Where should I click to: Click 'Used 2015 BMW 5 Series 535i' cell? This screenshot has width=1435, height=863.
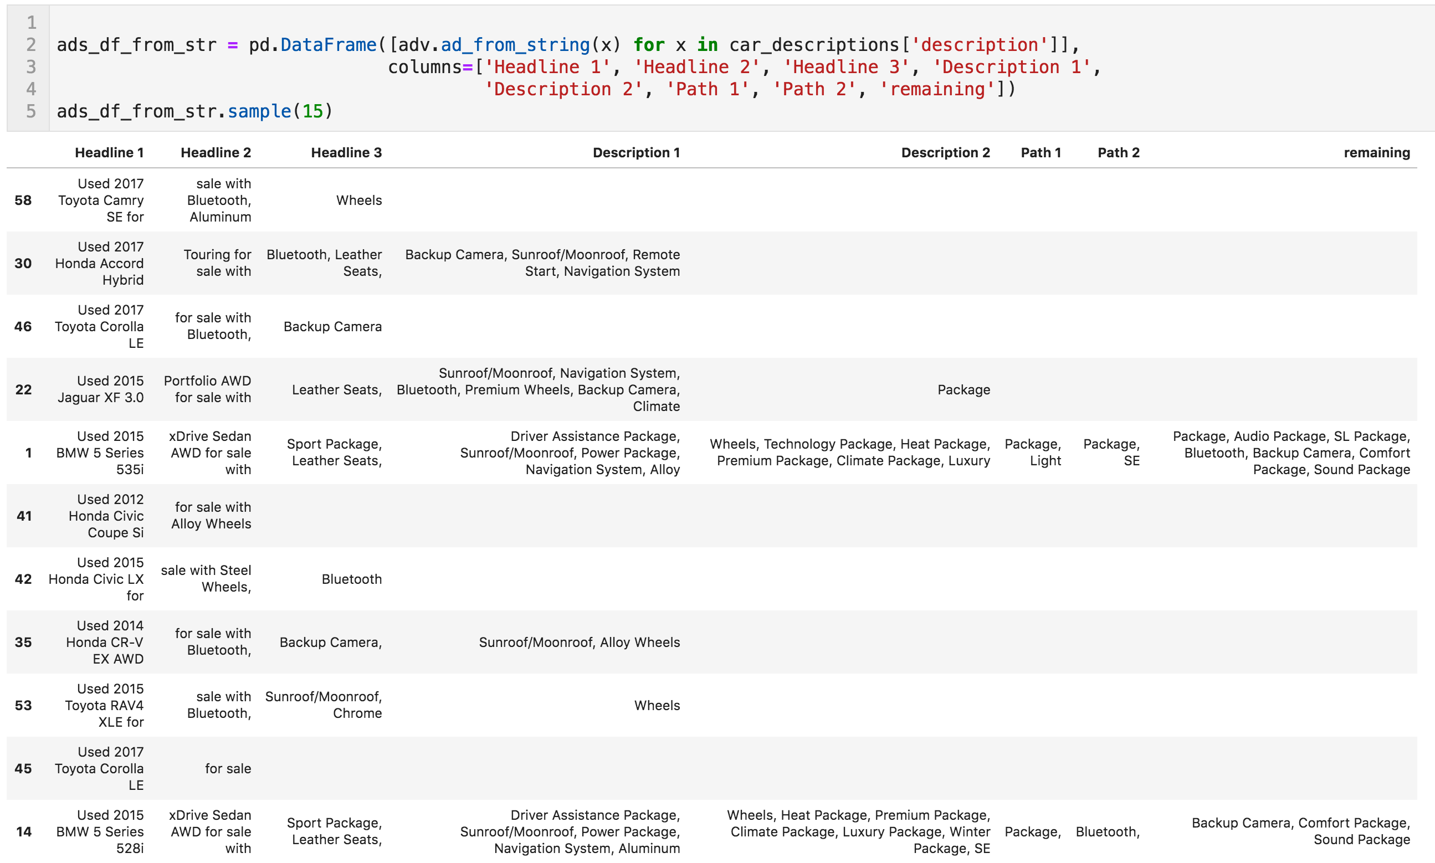100,453
